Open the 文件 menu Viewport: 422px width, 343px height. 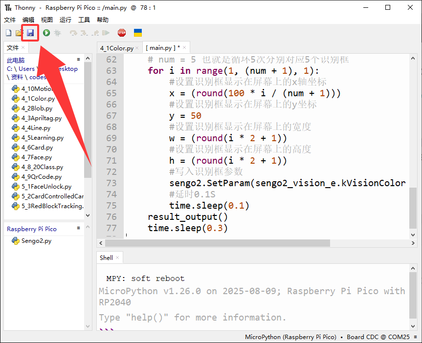pos(10,20)
